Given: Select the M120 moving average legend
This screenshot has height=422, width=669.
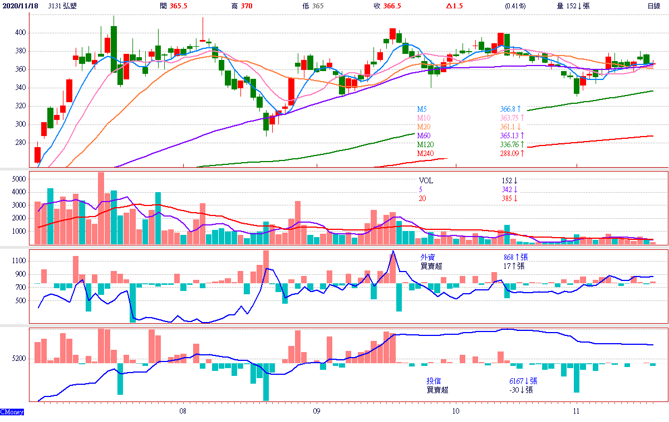Looking at the screenshot, I should [x=426, y=145].
